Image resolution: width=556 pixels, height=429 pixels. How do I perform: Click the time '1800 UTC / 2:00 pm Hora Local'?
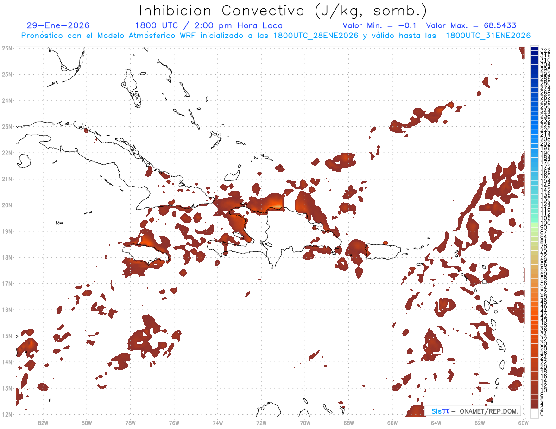[x=210, y=25]
